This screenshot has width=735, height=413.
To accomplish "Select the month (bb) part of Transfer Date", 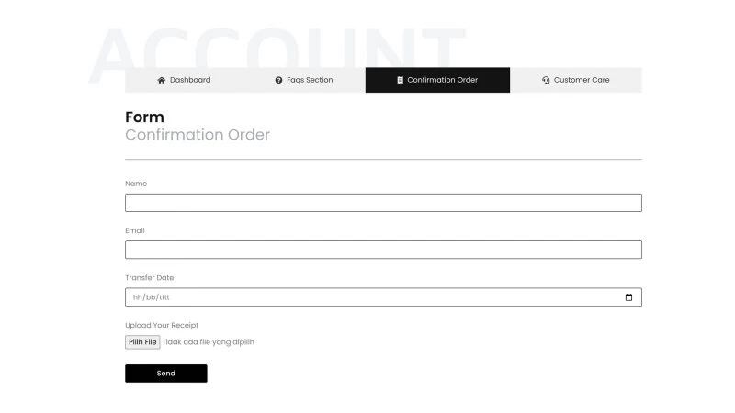I will (x=151, y=297).
